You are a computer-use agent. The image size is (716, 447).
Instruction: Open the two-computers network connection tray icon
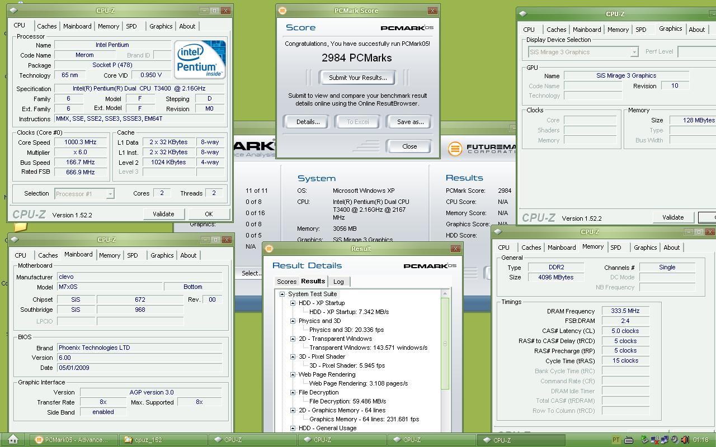(665, 440)
